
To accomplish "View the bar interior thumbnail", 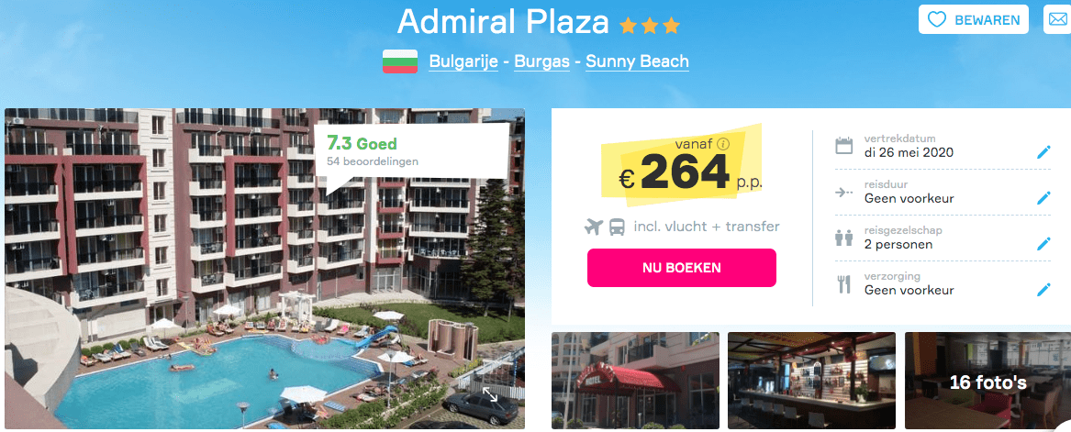I will [x=811, y=381].
